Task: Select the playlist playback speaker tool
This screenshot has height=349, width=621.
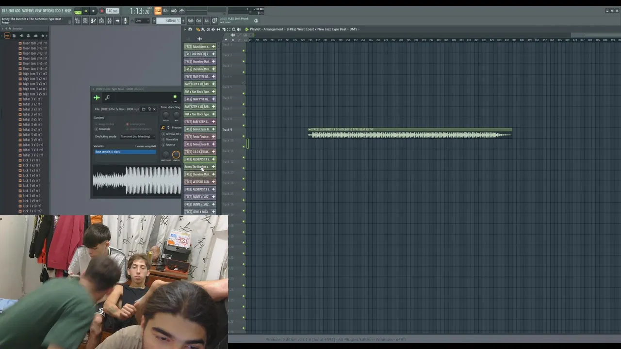Action: point(238,30)
